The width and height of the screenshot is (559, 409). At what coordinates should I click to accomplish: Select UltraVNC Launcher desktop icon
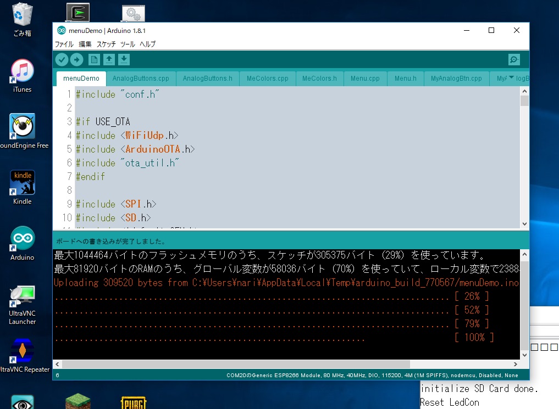tap(23, 305)
